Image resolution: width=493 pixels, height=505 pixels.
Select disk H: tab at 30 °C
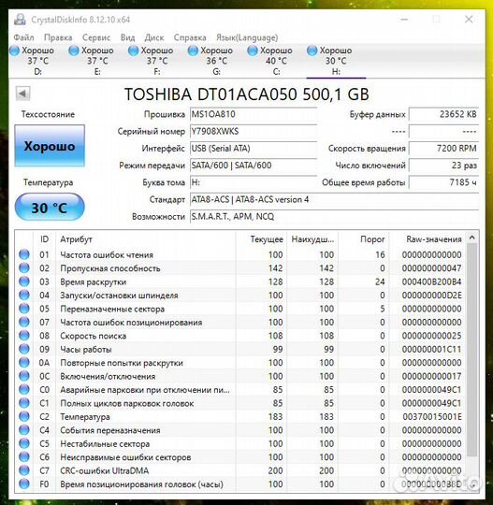(x=336, y=61)
